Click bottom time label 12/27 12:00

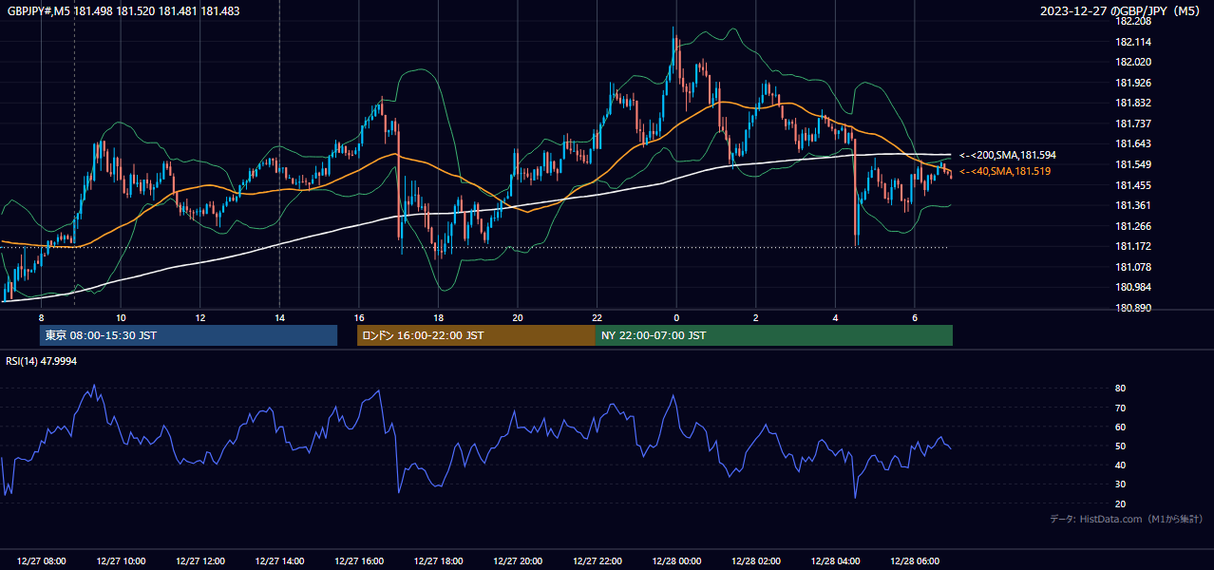(199, 560)
